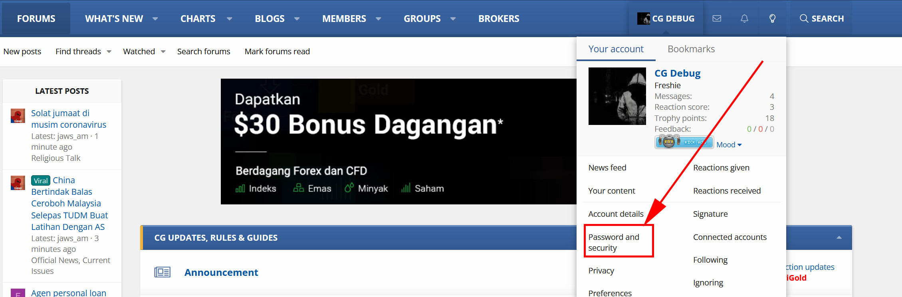Open the Forums nav item
Viewport: 902px width, 297px height.
click(x=36, y=19)
